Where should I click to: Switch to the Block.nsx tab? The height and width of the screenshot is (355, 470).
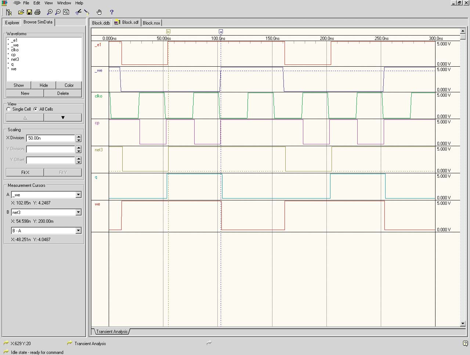click(x=151, y=23)
